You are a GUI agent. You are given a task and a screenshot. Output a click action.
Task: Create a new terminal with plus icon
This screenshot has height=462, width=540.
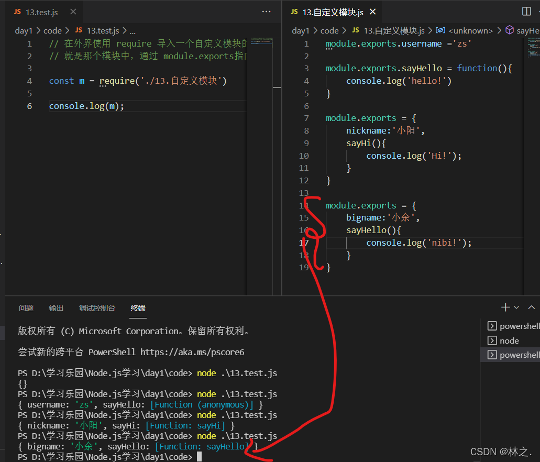(505, 307)
